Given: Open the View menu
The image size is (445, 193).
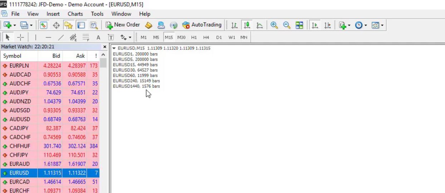Looking at the screenshot, I should coord(33,14).
